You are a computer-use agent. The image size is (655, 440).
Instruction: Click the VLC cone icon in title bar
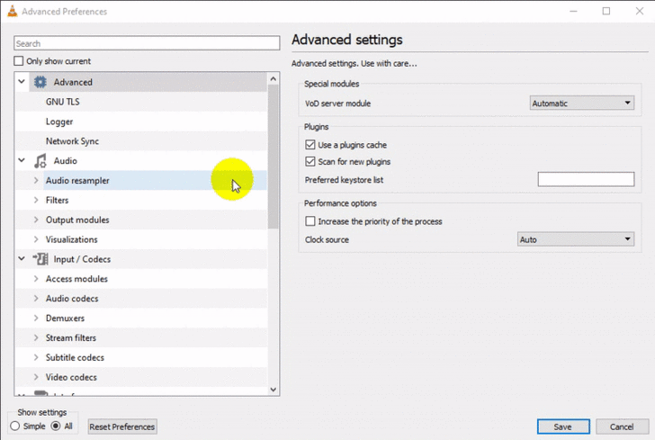click(13, 12)
